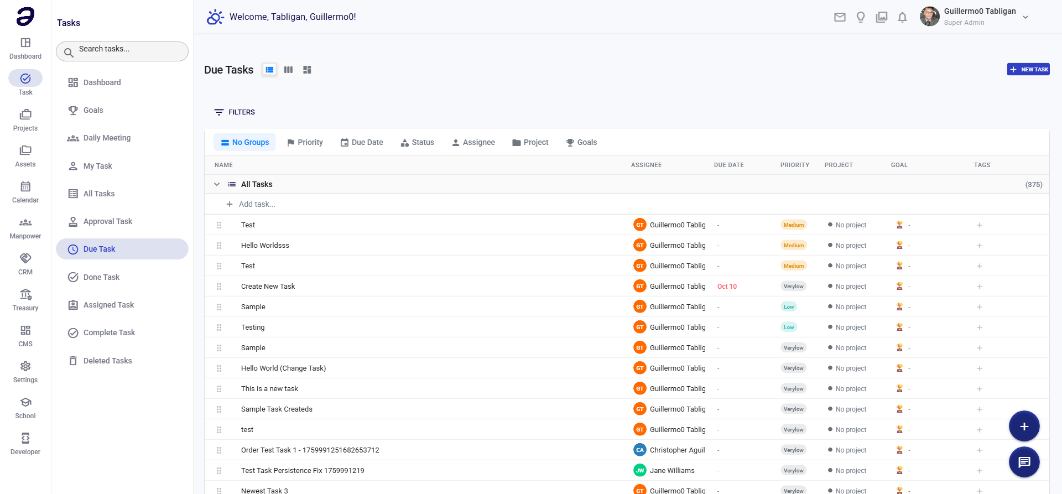Open the image gallery icon in header
1062x494 pixels.
coord(882,17)
